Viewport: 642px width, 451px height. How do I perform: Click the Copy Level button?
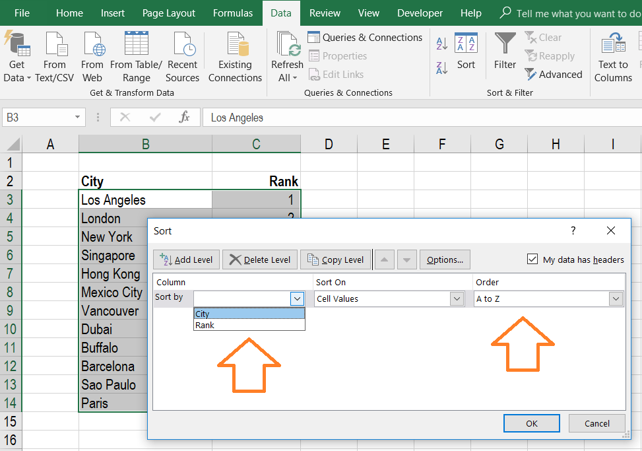tap(336, 260)
